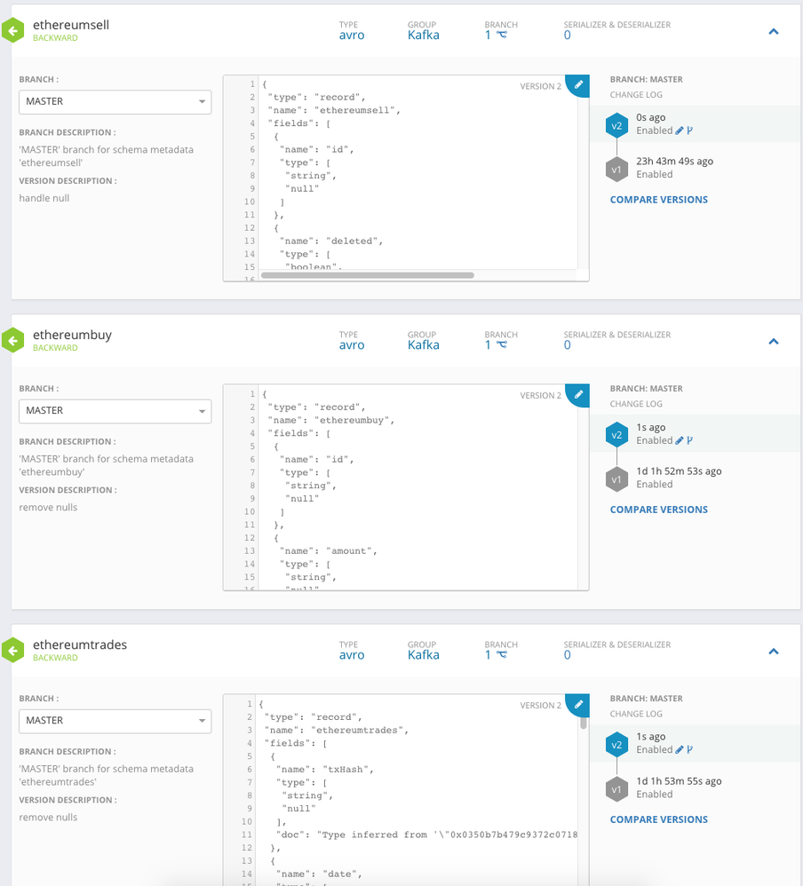
Task: Open the MASTER branch dropdown for ethereumtrades
Action: 115,721
